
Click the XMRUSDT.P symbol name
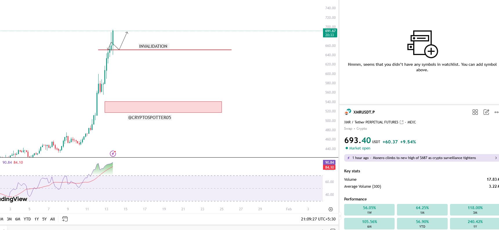(364, 112)
